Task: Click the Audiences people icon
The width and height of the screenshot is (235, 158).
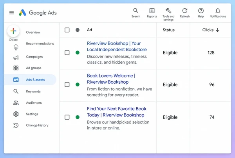Action: tap(16, 102)
